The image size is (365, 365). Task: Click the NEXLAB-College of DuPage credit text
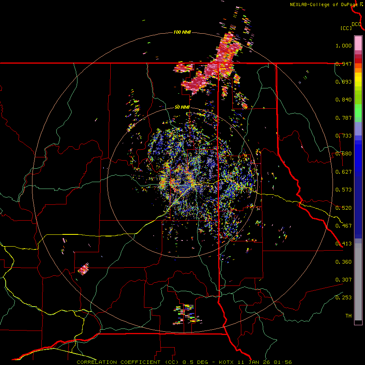(x=324, y=4)
